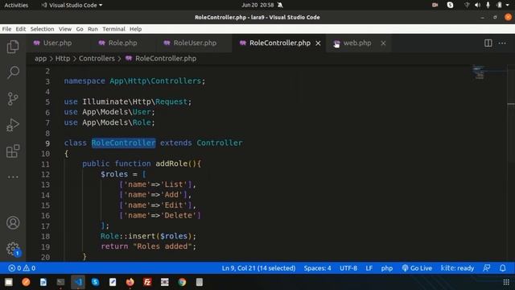Launch FileZilla from the taskbar
Viewport: 515px width, 290px height.
click(147, 282)
